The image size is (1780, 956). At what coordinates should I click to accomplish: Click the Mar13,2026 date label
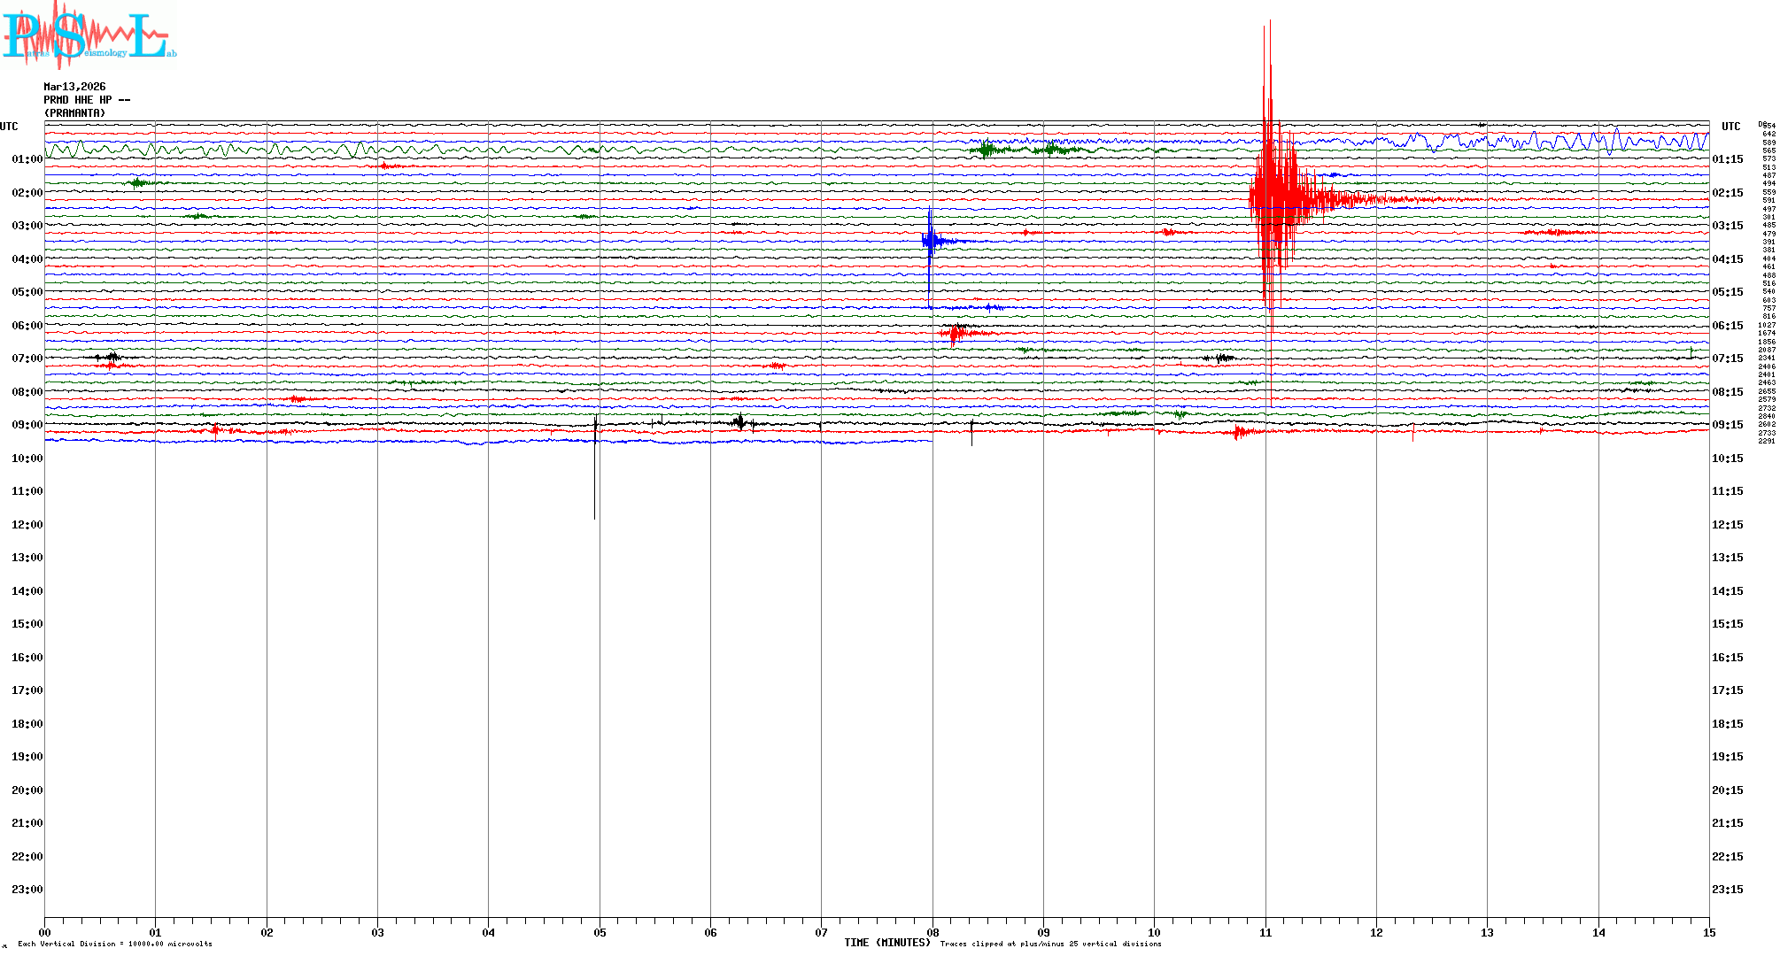[74, 87]
